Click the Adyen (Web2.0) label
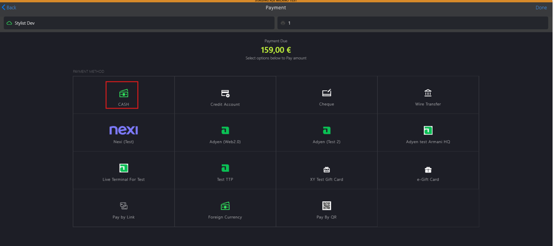The image size is (554, 246). tap(225, 142)
